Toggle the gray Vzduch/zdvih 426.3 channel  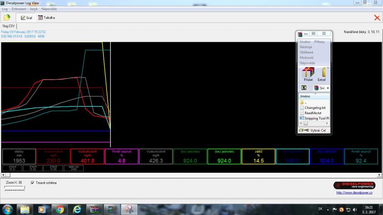[156, 157]
